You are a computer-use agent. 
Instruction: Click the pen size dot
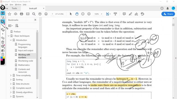point(3,34)
